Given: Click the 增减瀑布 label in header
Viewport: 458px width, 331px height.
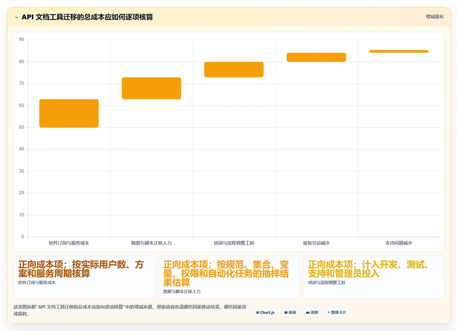Looking at the screenshot, I should pyautogui.click(x=435, y=17).
